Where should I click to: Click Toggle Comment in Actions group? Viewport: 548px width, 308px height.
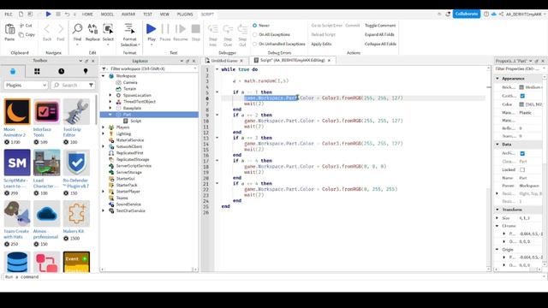pyautogui.click(x=380, y=26)
